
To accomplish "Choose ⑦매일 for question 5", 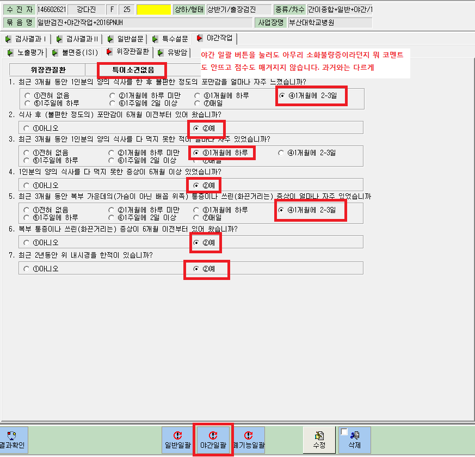I will point(196,218).
